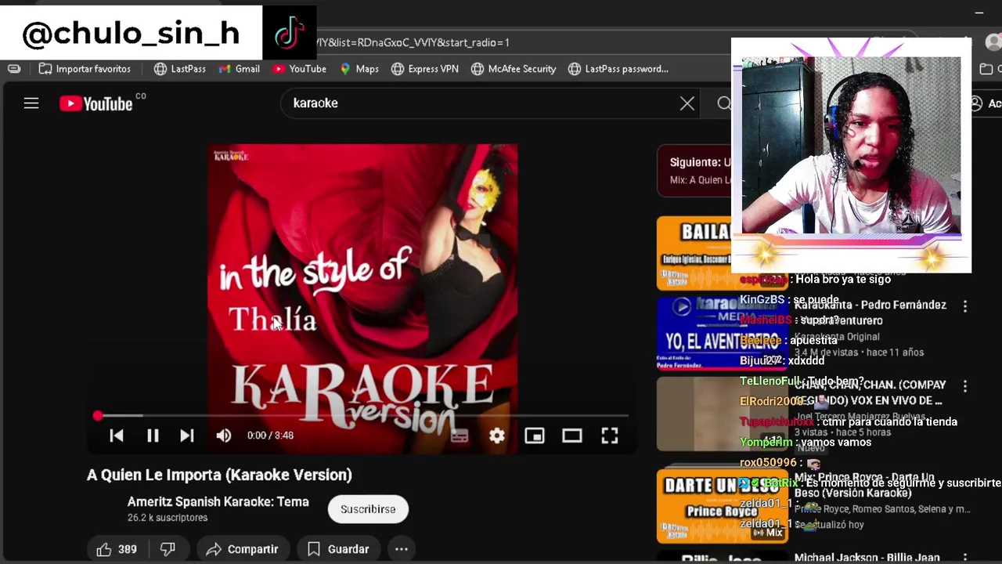Click the Siguiente up-next mix panel

click(695, 170)
